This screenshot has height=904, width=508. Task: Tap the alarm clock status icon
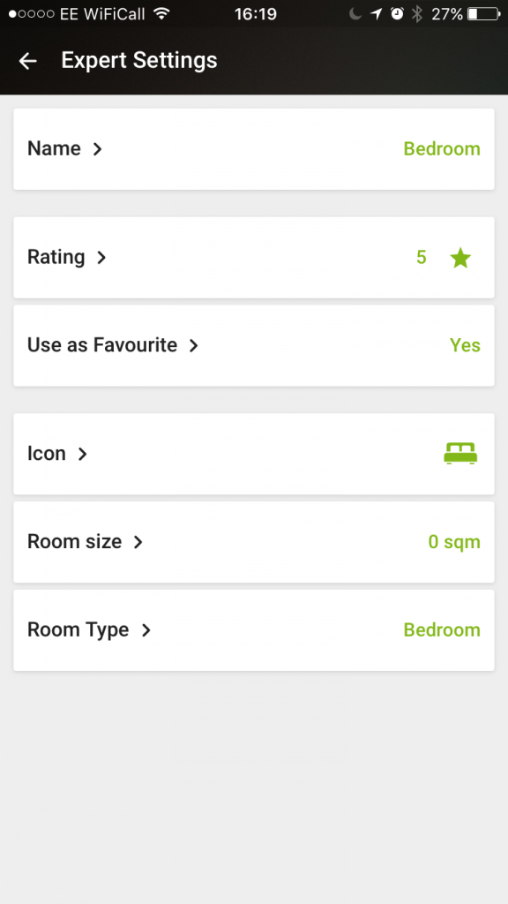pos(397,13)
